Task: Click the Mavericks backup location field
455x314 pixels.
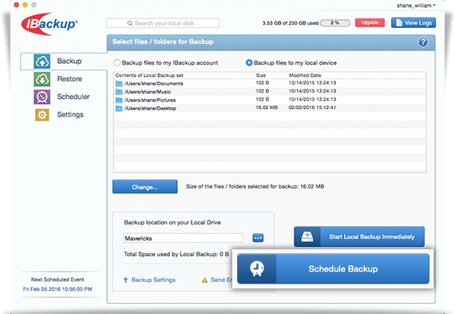Action: pyautogui.click(x=183, y=238)
